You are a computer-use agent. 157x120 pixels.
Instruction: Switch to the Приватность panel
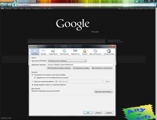point(75,52)
